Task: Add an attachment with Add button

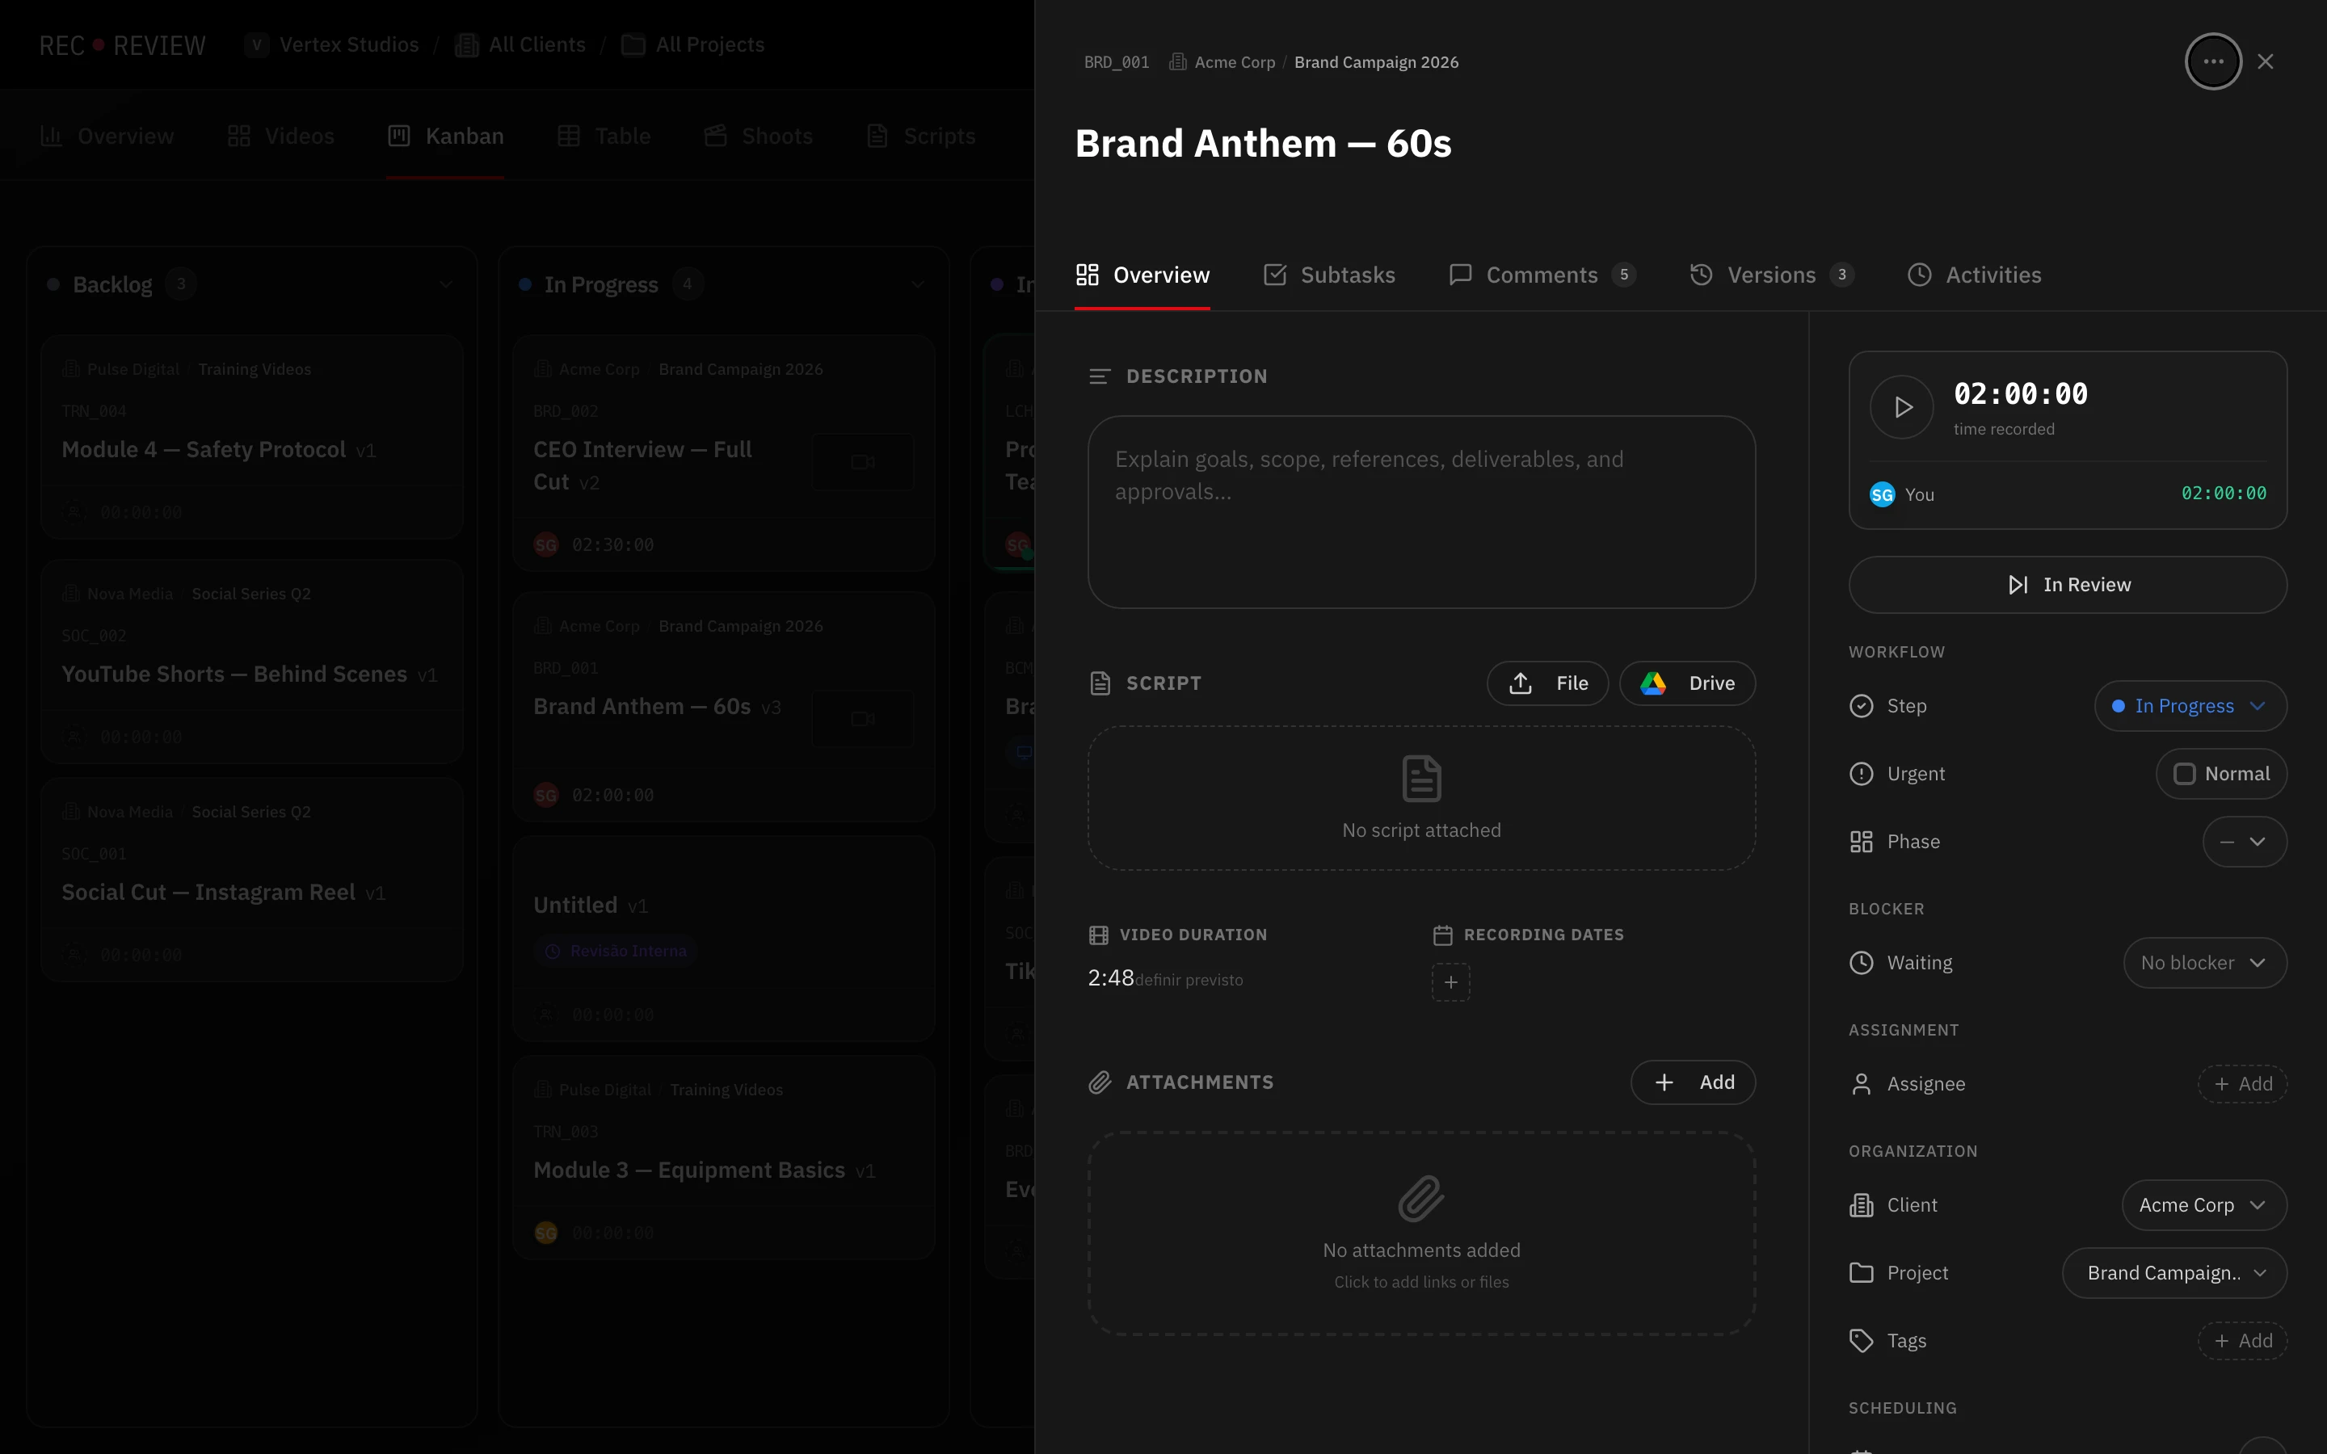Action: [1693, 1082]
